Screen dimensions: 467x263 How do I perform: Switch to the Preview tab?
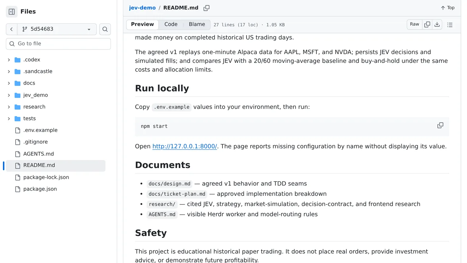click(x=142, y=24)
